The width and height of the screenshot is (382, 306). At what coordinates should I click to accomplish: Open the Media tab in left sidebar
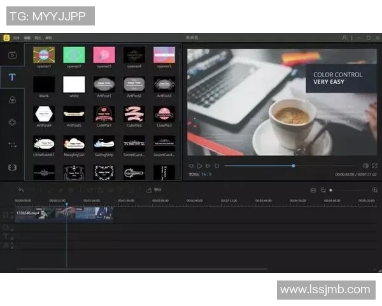pyautogui.click(x=12, y=55)
